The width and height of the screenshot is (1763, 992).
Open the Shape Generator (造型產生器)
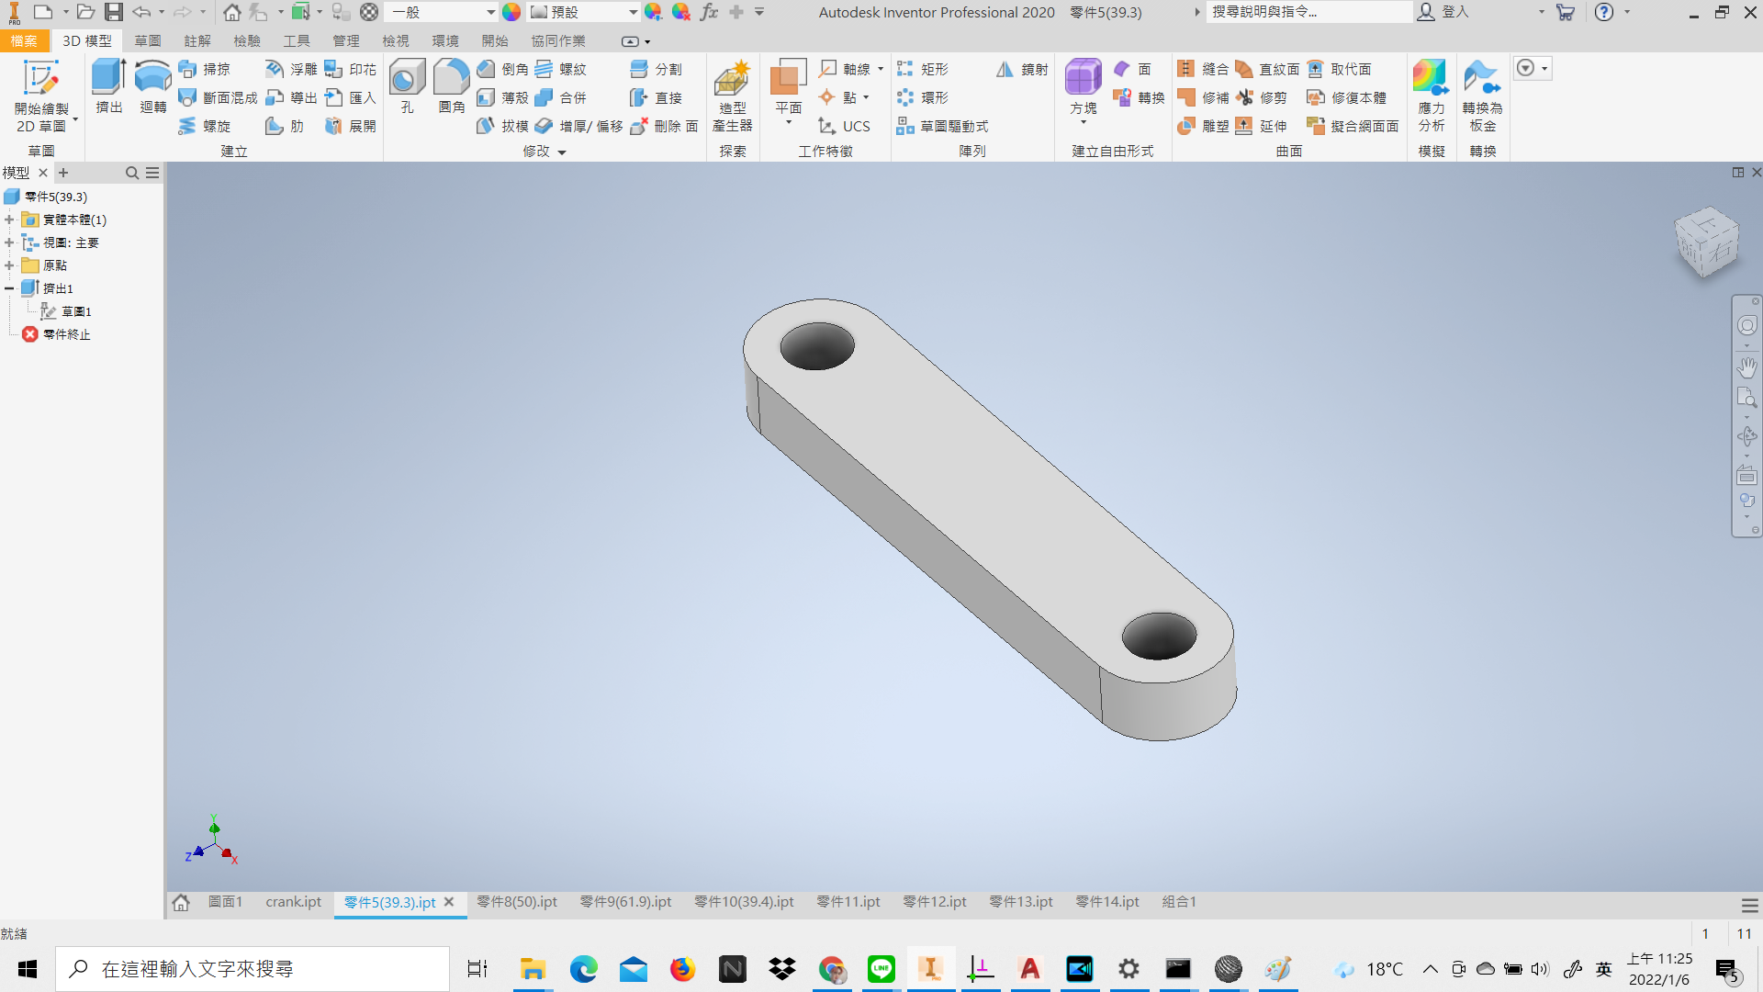(x=733, y=96)
